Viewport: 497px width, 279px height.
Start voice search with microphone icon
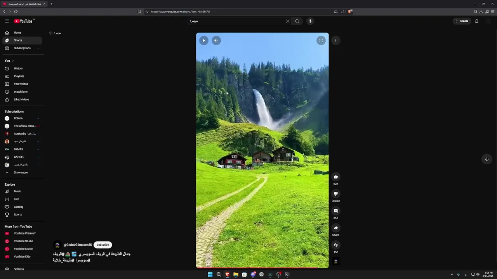[310, 21]
